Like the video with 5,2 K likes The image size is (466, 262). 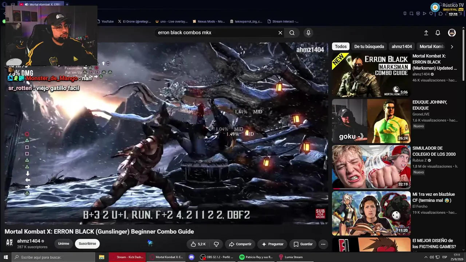pyautogui.click(x=198, y=244)
